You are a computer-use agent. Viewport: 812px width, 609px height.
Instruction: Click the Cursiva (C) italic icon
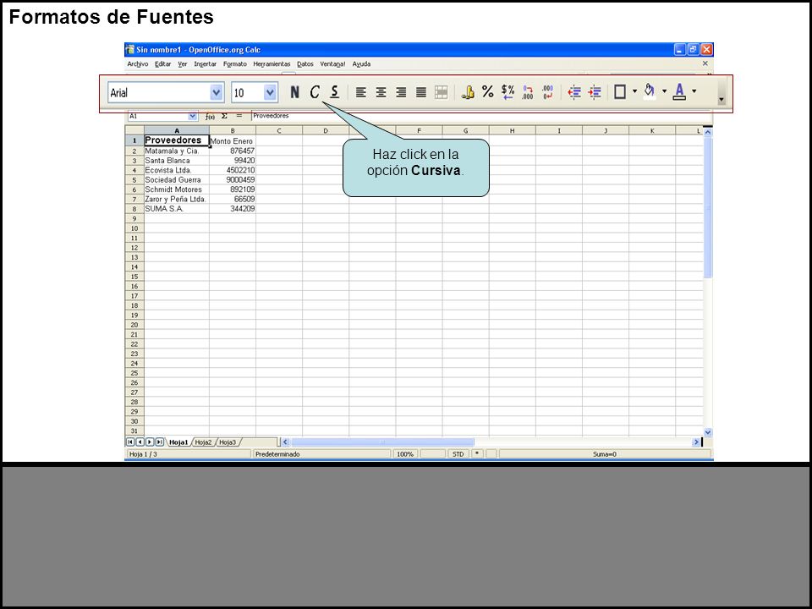[x=315, y=92]
